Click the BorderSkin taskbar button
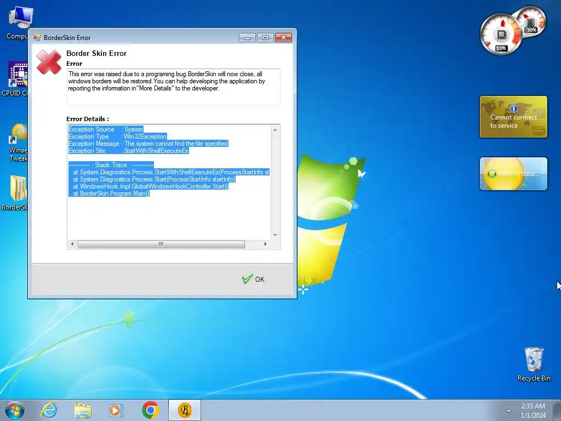 click(185, 410)
